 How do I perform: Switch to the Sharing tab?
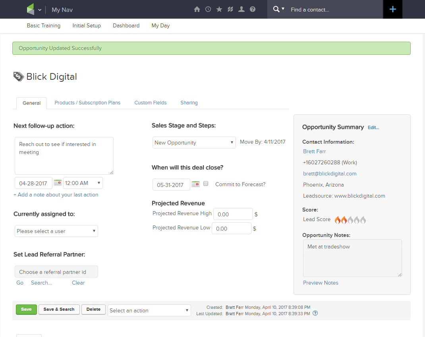click(189, 103)
